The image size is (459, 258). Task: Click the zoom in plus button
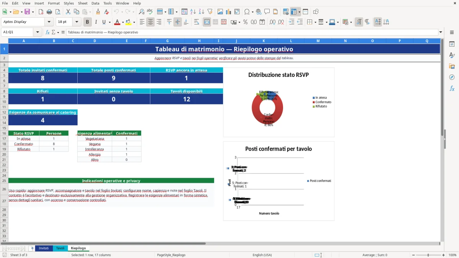[444, 255]
